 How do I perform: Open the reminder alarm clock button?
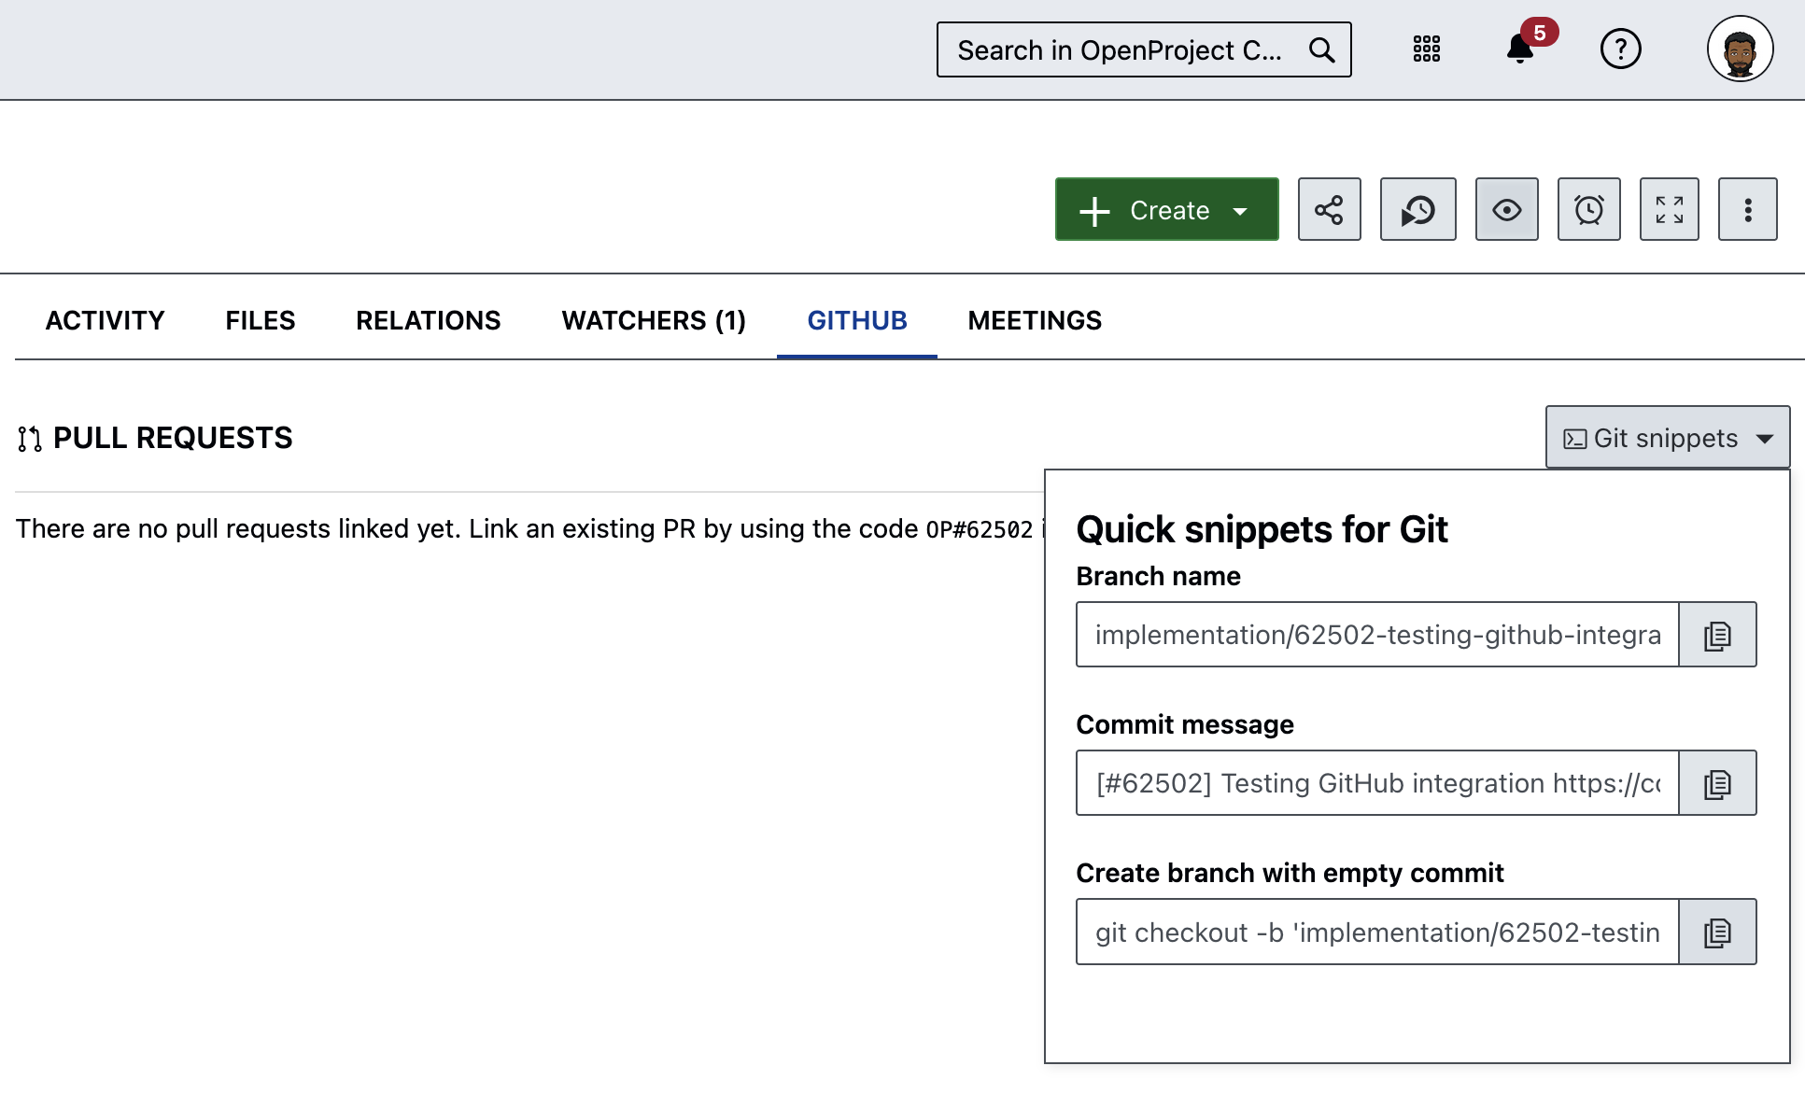pos(1588,210)
